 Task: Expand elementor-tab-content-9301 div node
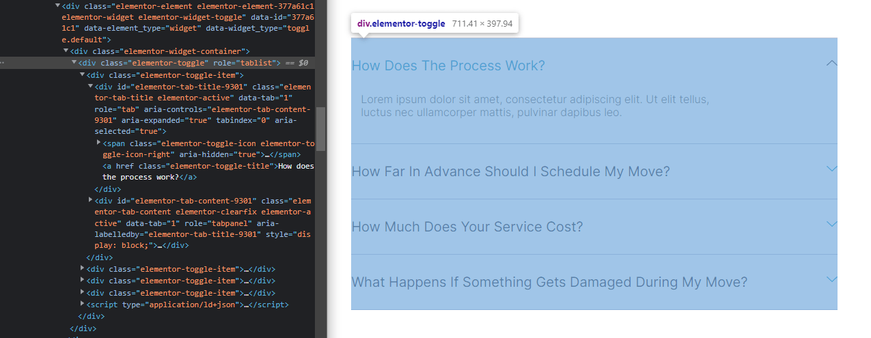click(x=91, y=199)
